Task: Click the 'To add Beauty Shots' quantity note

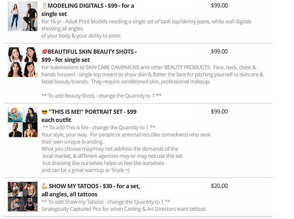Action: (101, 96)
